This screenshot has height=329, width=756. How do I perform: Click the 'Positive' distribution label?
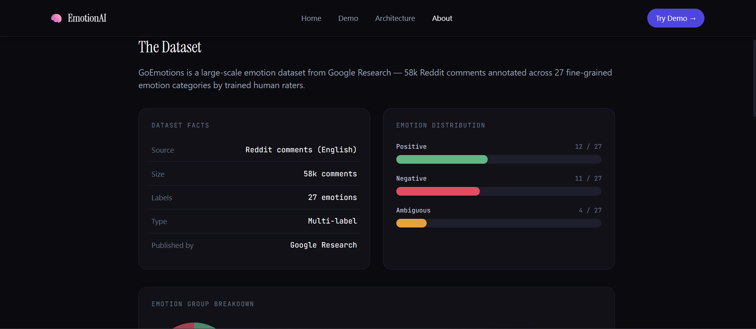[411, 146]
